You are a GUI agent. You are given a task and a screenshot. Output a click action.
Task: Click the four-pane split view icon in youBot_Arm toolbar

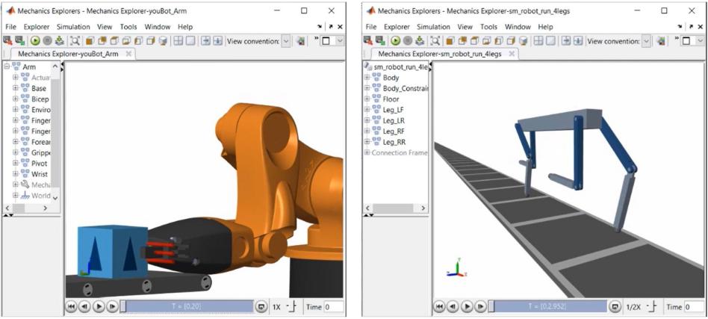178,41
